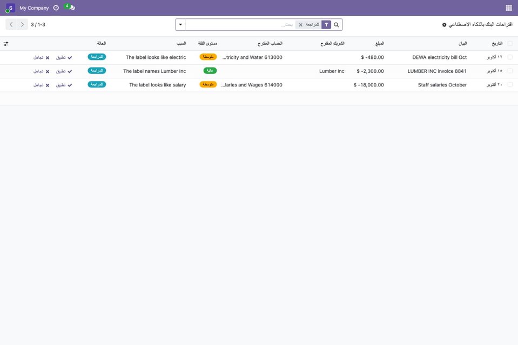Open the apps grid menu icon
This screenshot has height=345, width=518.
point(508,8)
